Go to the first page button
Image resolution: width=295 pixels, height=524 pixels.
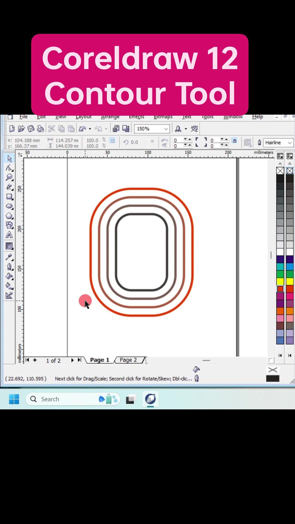(27, 360)
